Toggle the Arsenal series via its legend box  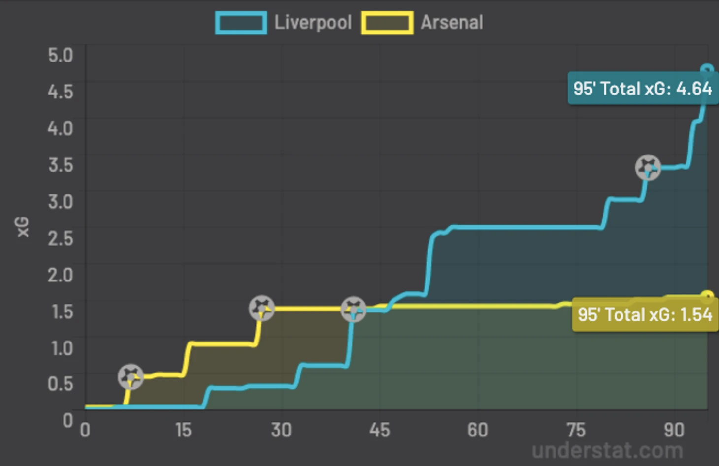[388, 23]
